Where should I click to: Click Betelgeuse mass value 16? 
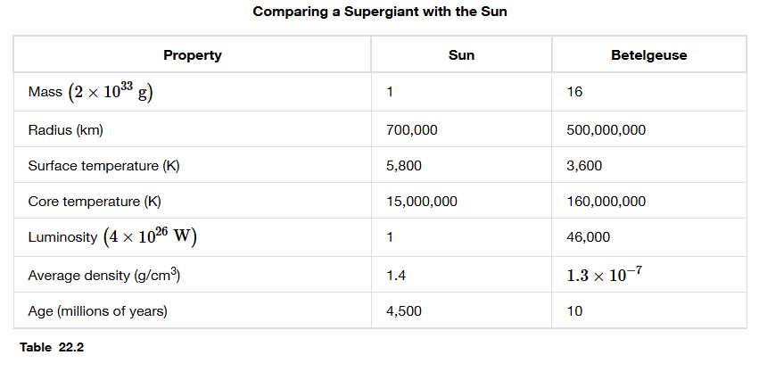[x=574, y=92]
